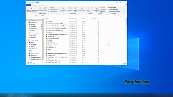Viewport: 173px width, 97px height.
Task: Sort by the Тип column header
Action: coord(83,19)
